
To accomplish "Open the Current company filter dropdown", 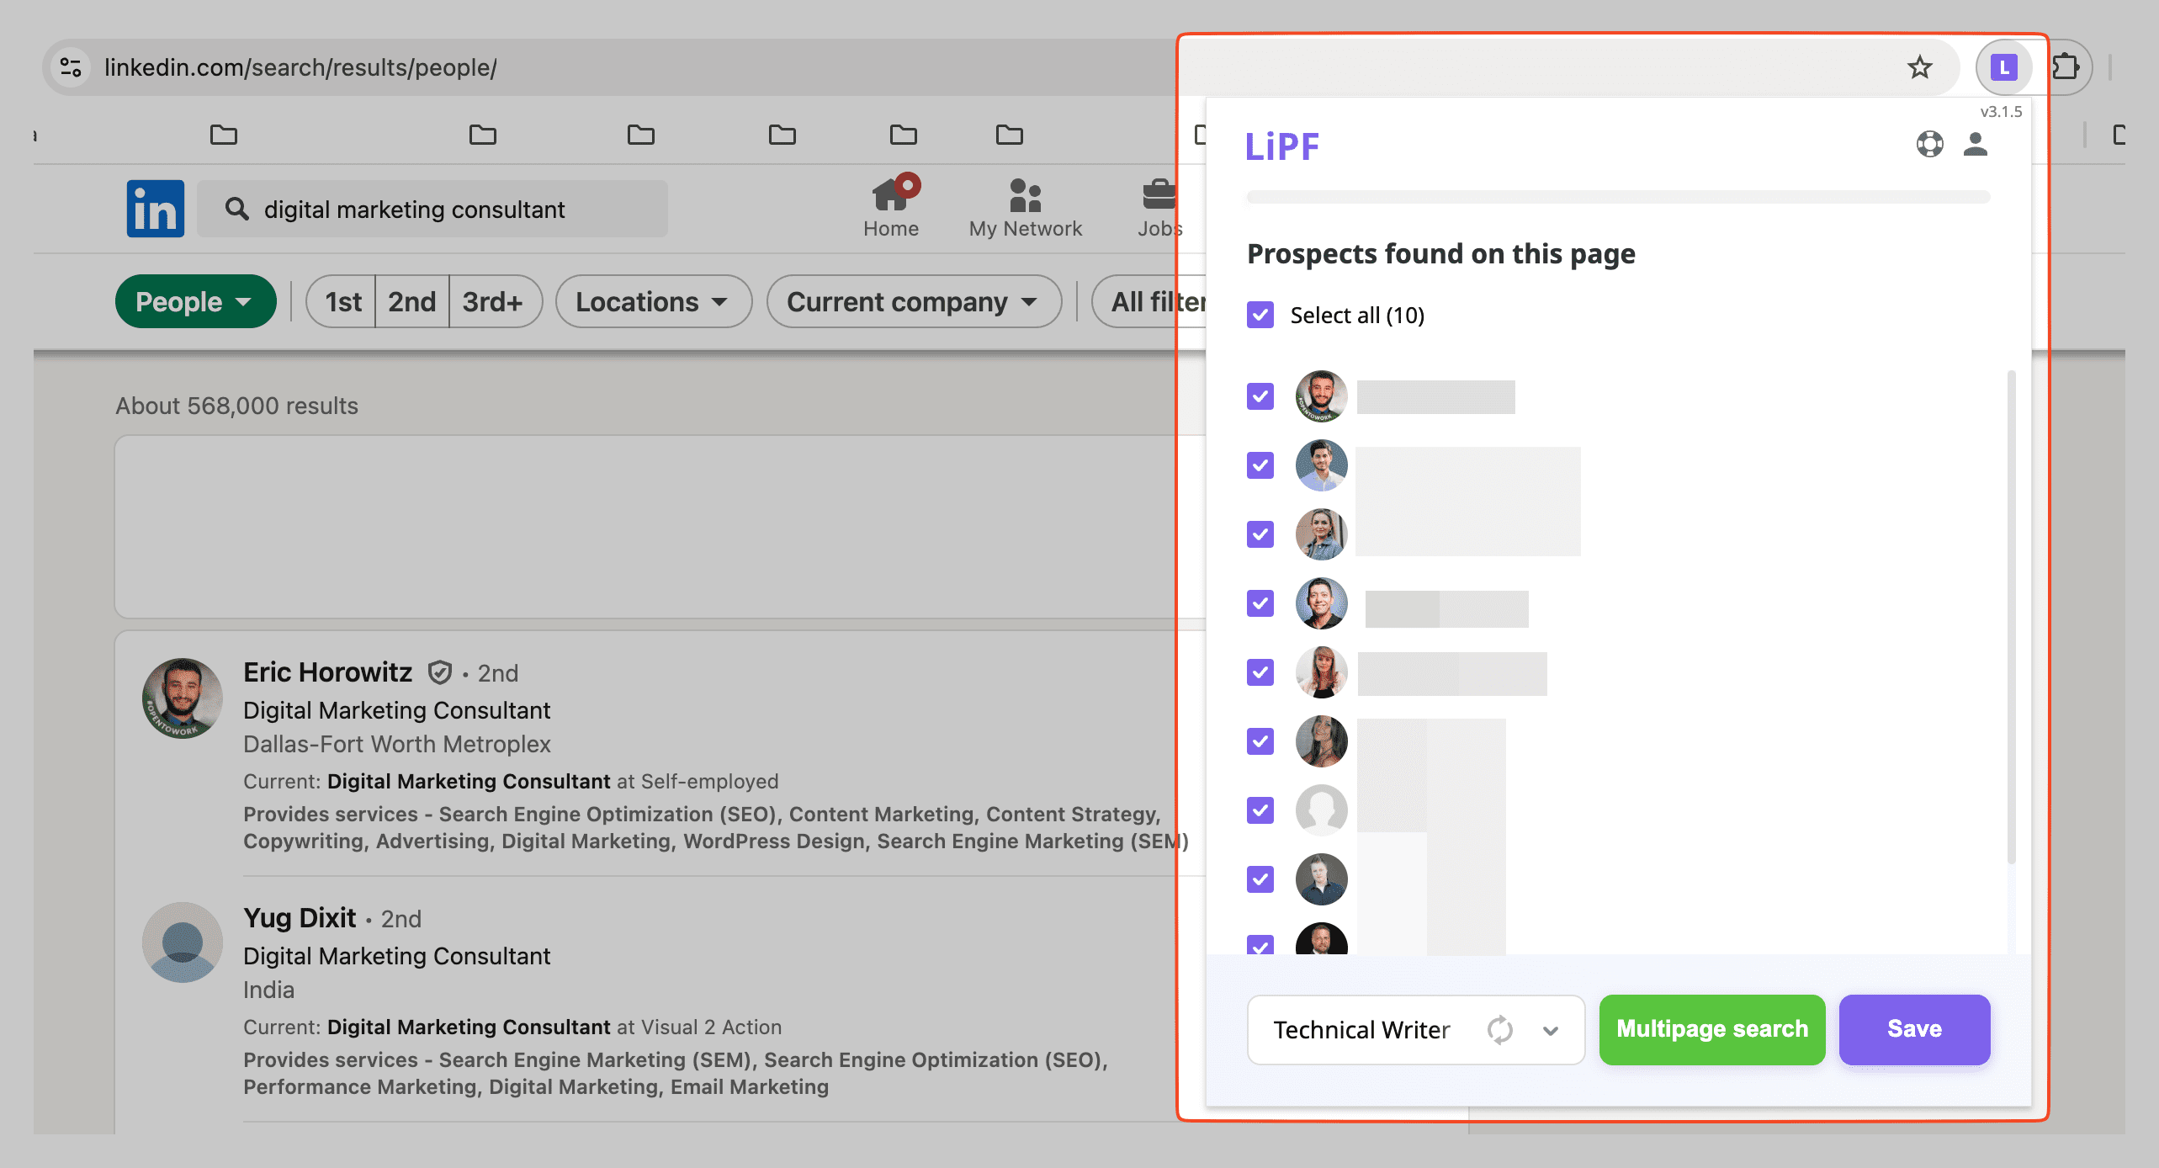I will tap(913, 301).
